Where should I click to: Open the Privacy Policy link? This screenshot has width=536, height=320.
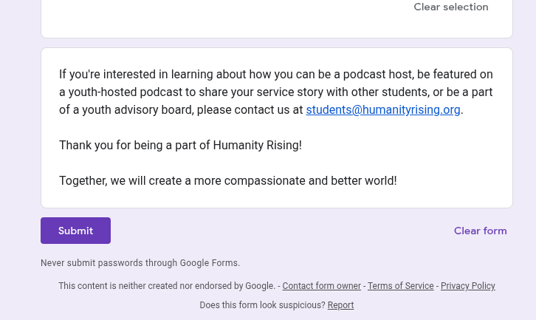click(467, 286)
